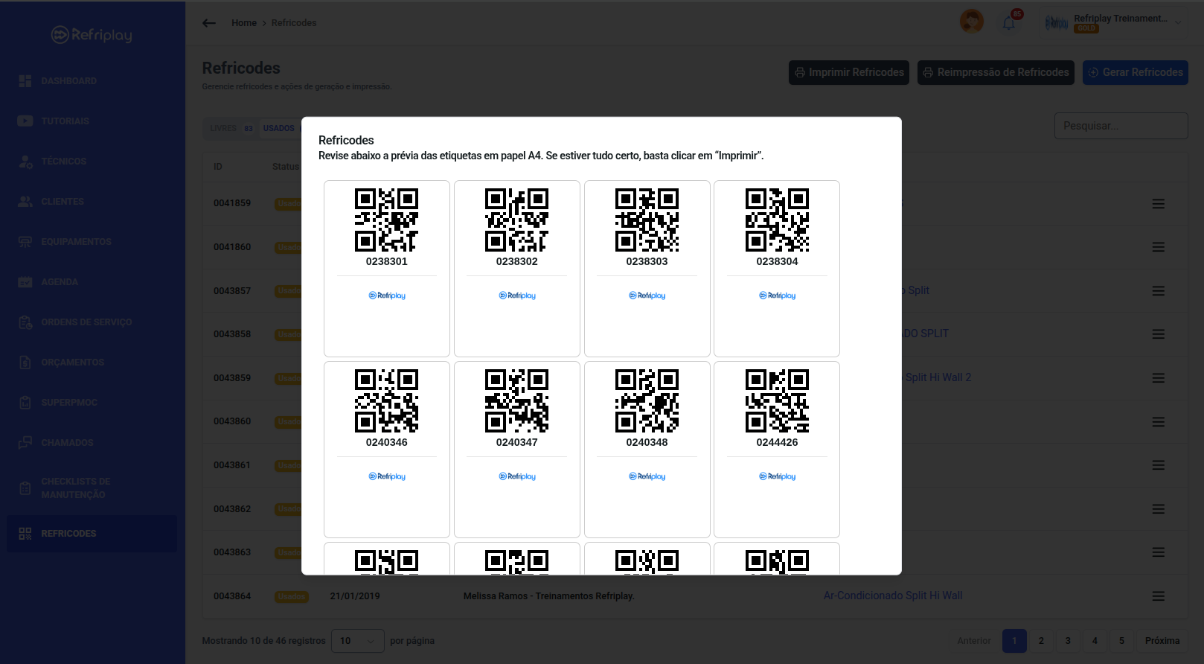The width and height of the screenshot is (1204, 664).
Task: Click Melissa Ramos - Treinamentos Refriplay
Action: point(549,596)
